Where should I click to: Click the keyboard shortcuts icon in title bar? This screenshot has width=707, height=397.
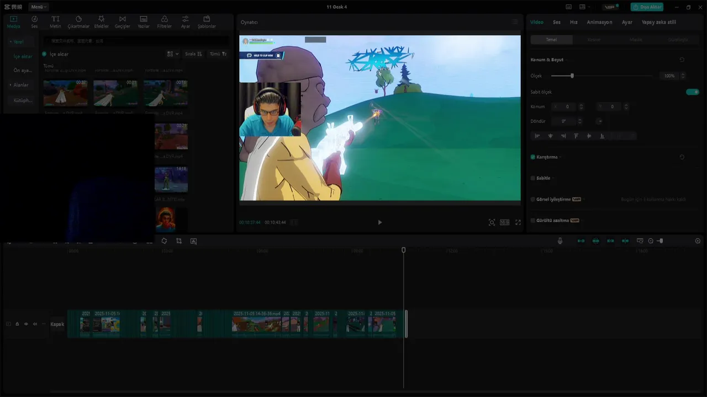[x=568, y=7]
